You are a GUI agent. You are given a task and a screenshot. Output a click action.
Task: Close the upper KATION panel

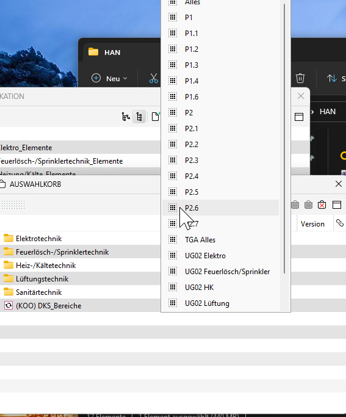301,96
